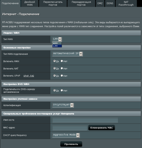Switch to the Подключение tab
142x148 pixels.
10,3
